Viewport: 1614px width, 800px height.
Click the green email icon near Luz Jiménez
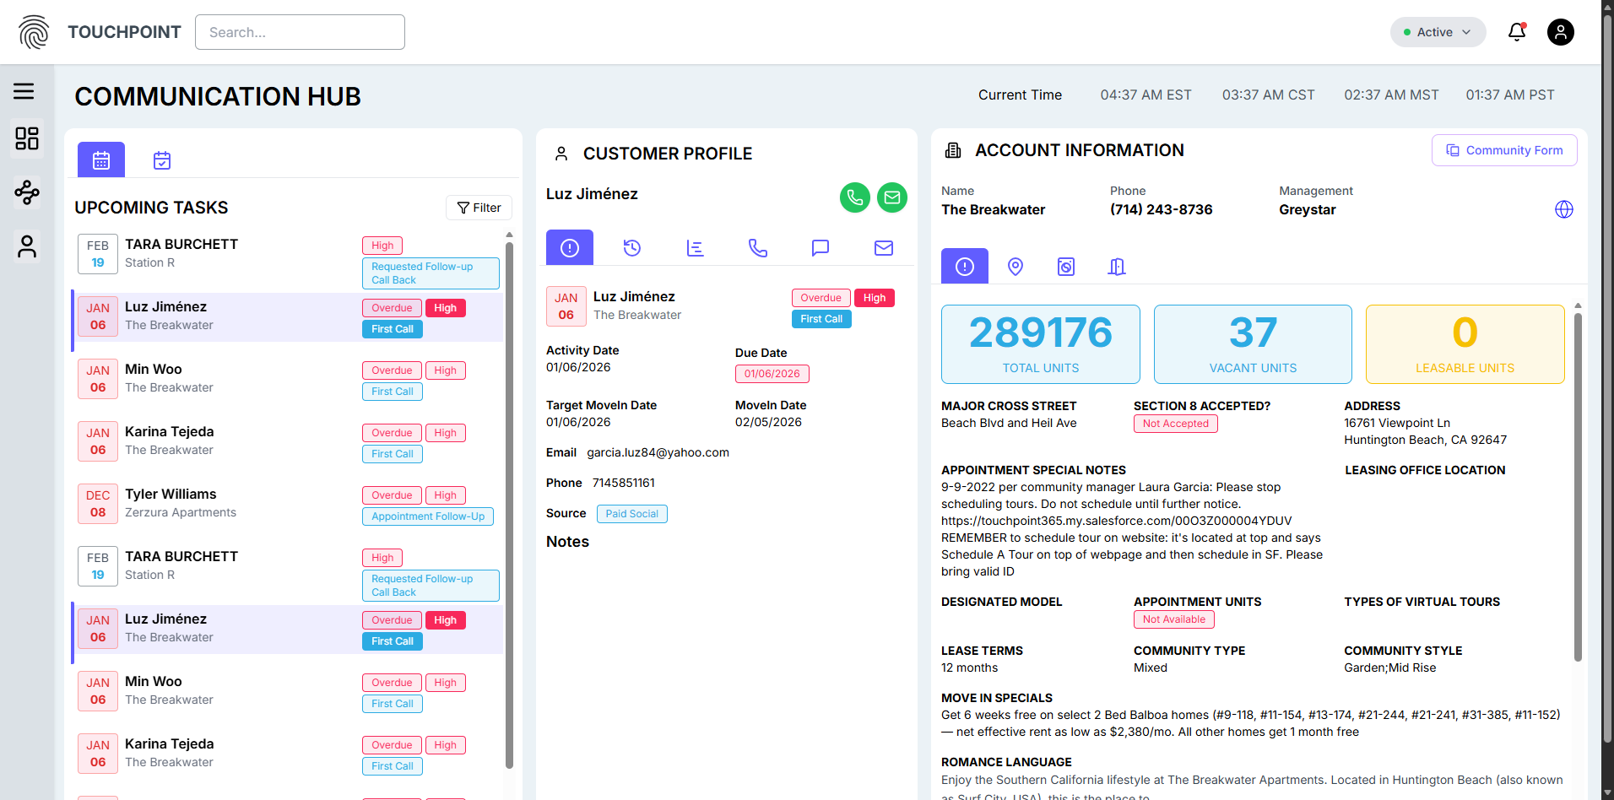click(891, 197)
